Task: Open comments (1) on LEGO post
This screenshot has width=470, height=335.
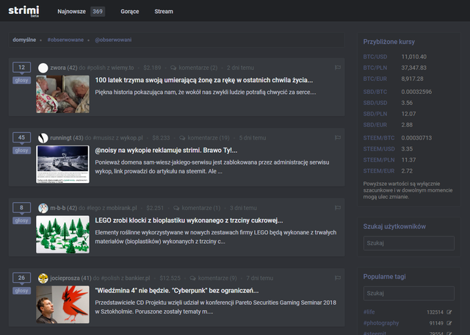Action: 200,208
